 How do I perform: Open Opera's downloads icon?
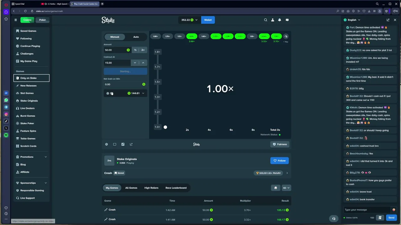point(369,11)
